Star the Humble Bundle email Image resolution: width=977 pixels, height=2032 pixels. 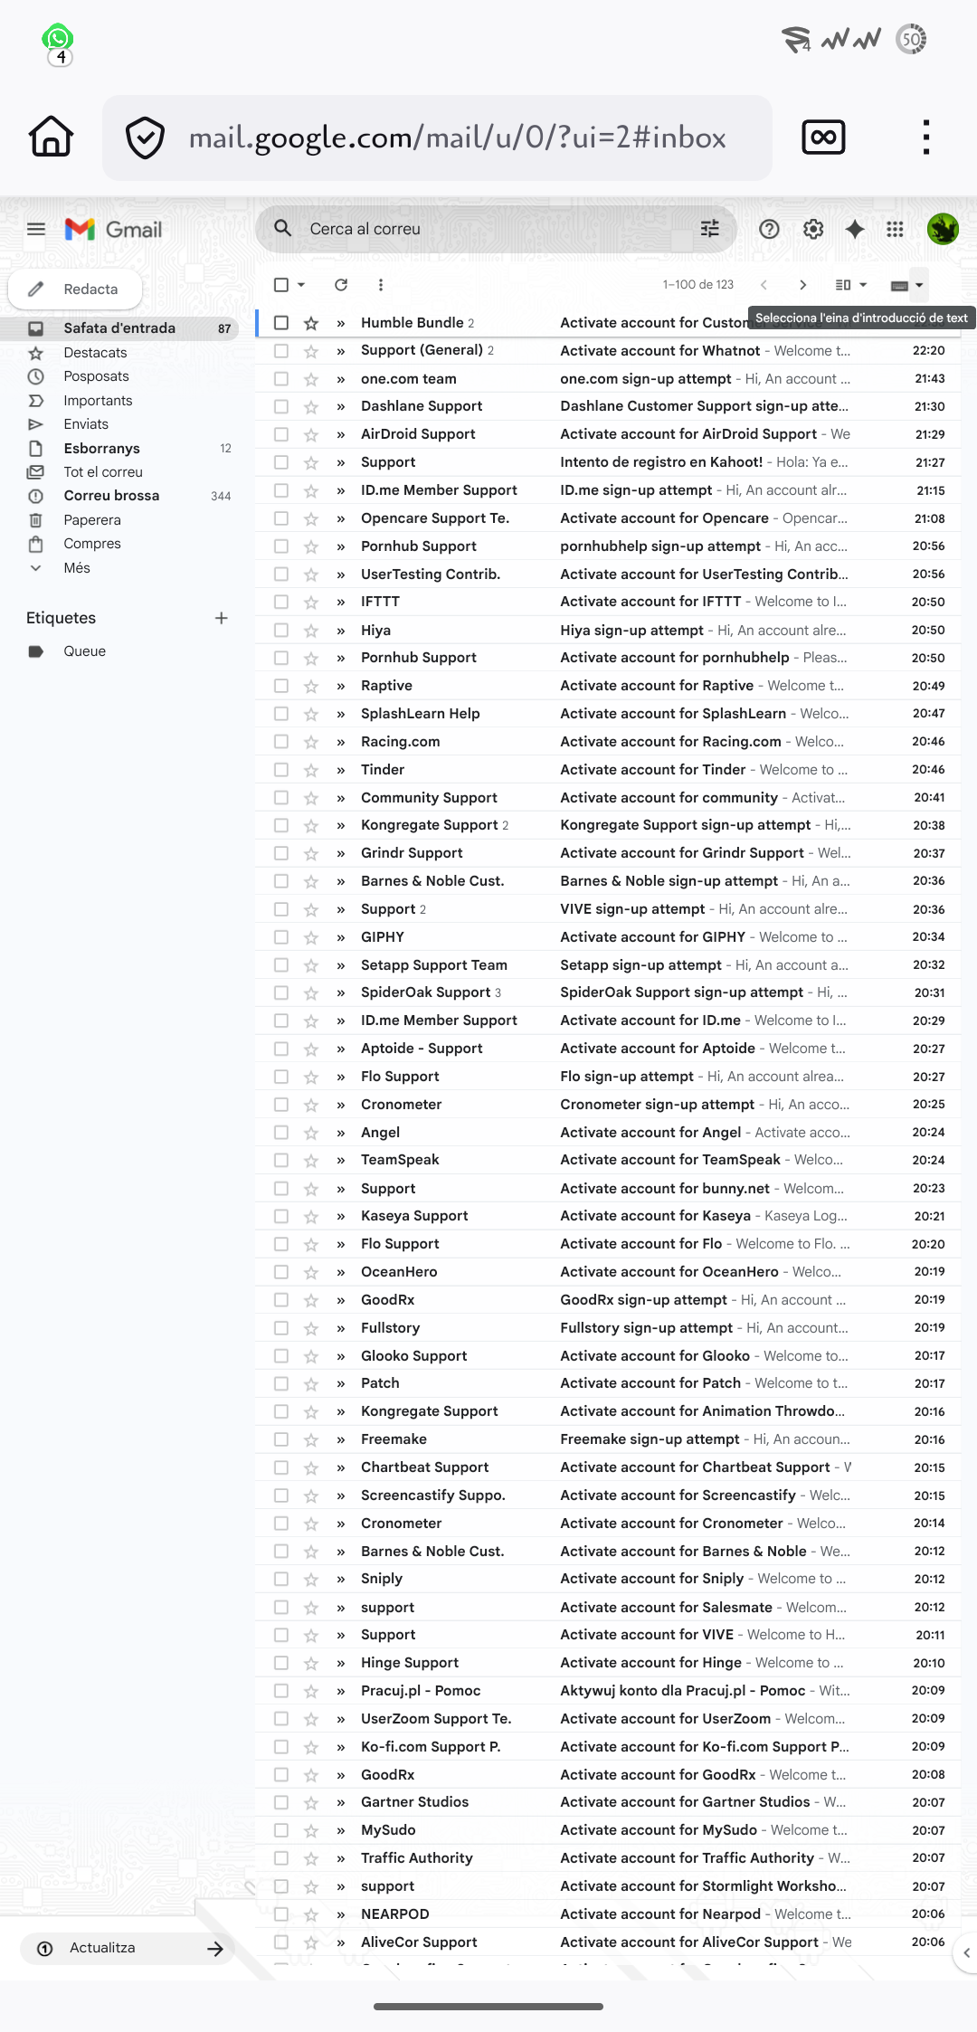click(311, 323)
